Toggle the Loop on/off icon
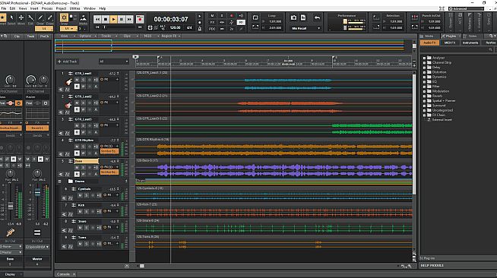 coord(255,17)
